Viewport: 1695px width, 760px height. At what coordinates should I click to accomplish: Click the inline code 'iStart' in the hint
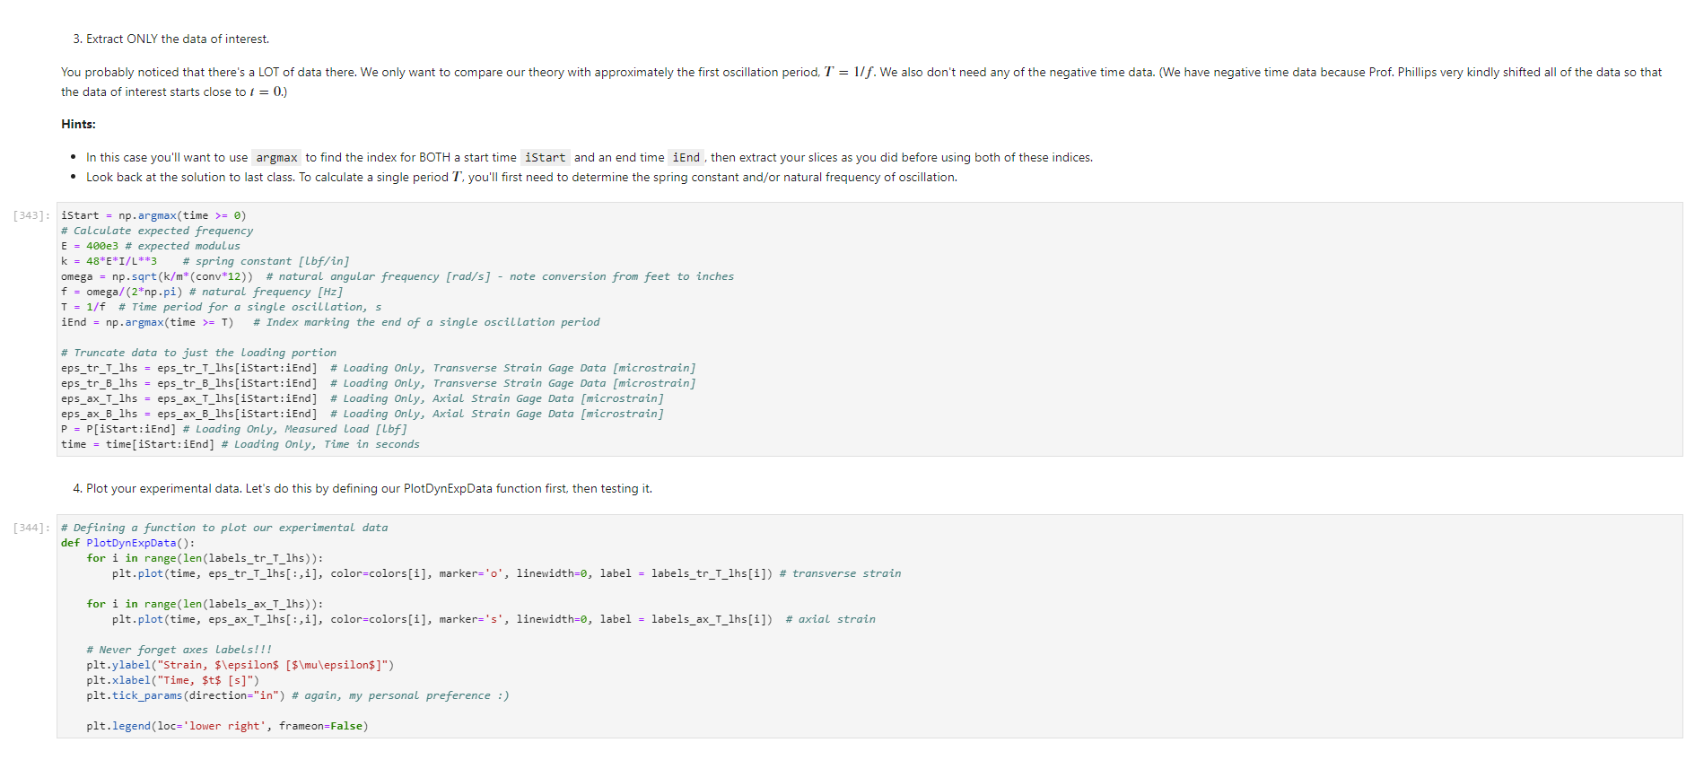tap(545, 157)
